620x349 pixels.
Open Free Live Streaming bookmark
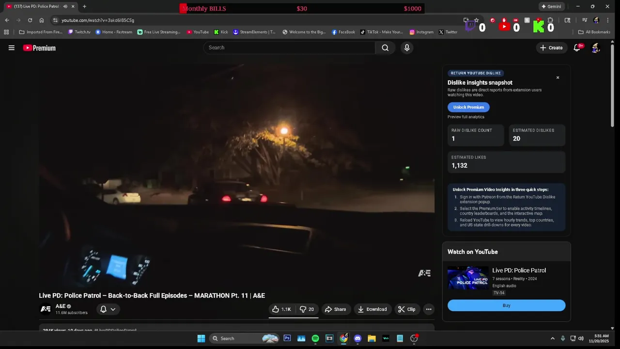(x=159, y=32)
